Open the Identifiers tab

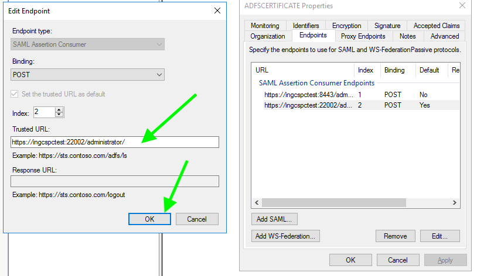click(306, 26)
